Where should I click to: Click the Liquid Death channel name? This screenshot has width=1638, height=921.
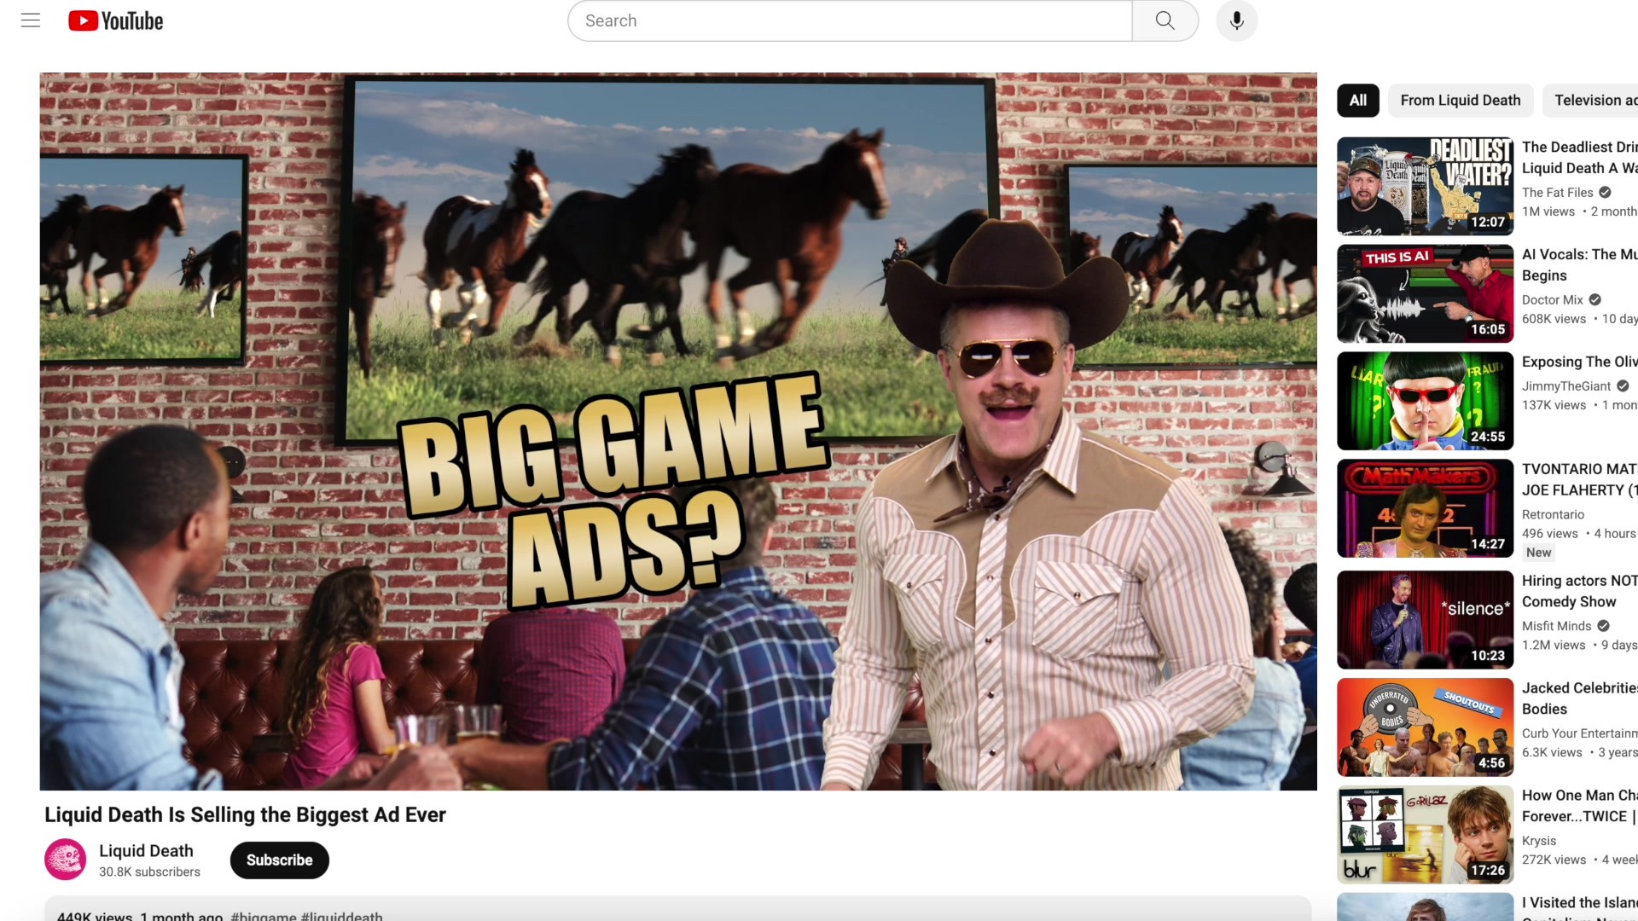click(x=146, y=850)
